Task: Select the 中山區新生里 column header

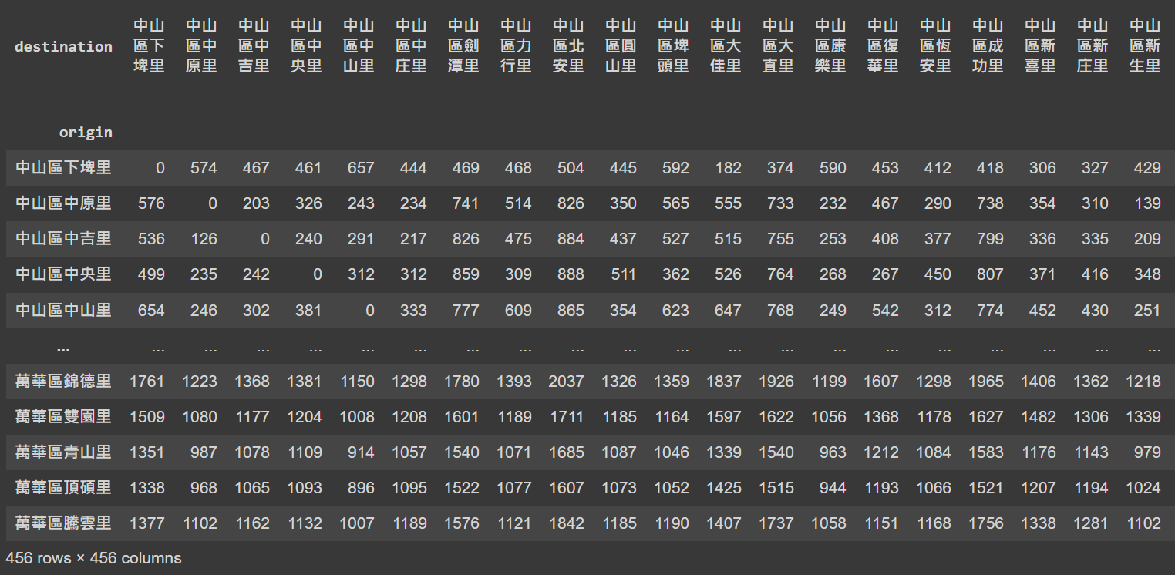Action: (x=1145, y=46)
